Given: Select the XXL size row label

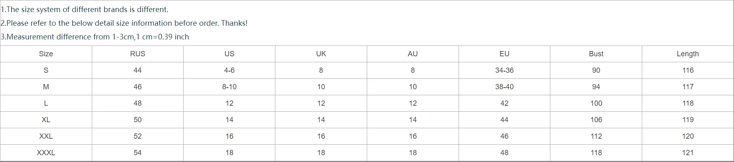Looking at the screenshot, I should (x=46, y=136).
